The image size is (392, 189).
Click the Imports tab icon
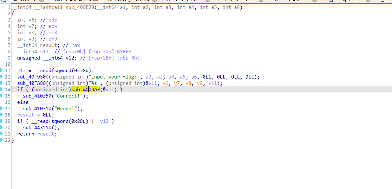click(331, 1)
